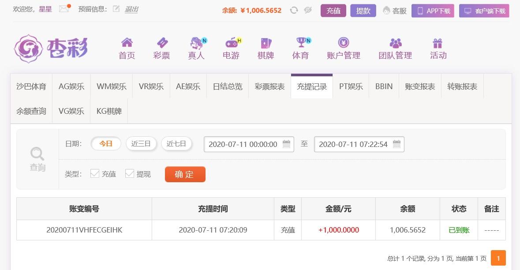Open the 活动 gift box icon
This screenshot has height=270, width=520.
[x=438, y=43]
